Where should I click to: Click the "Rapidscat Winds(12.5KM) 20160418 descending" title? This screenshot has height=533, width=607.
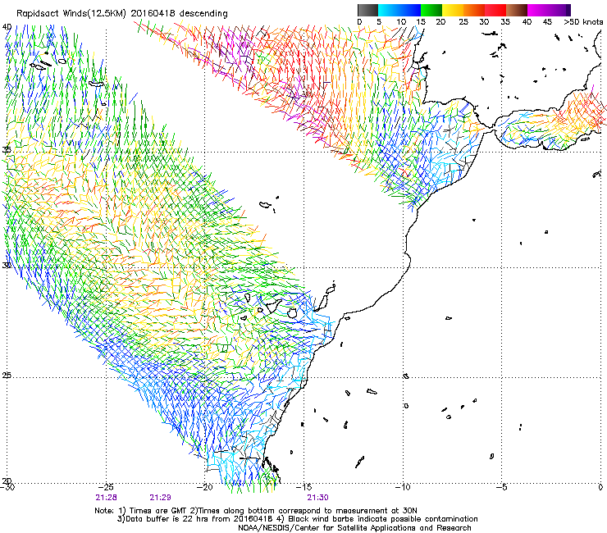tap(122, 14)
